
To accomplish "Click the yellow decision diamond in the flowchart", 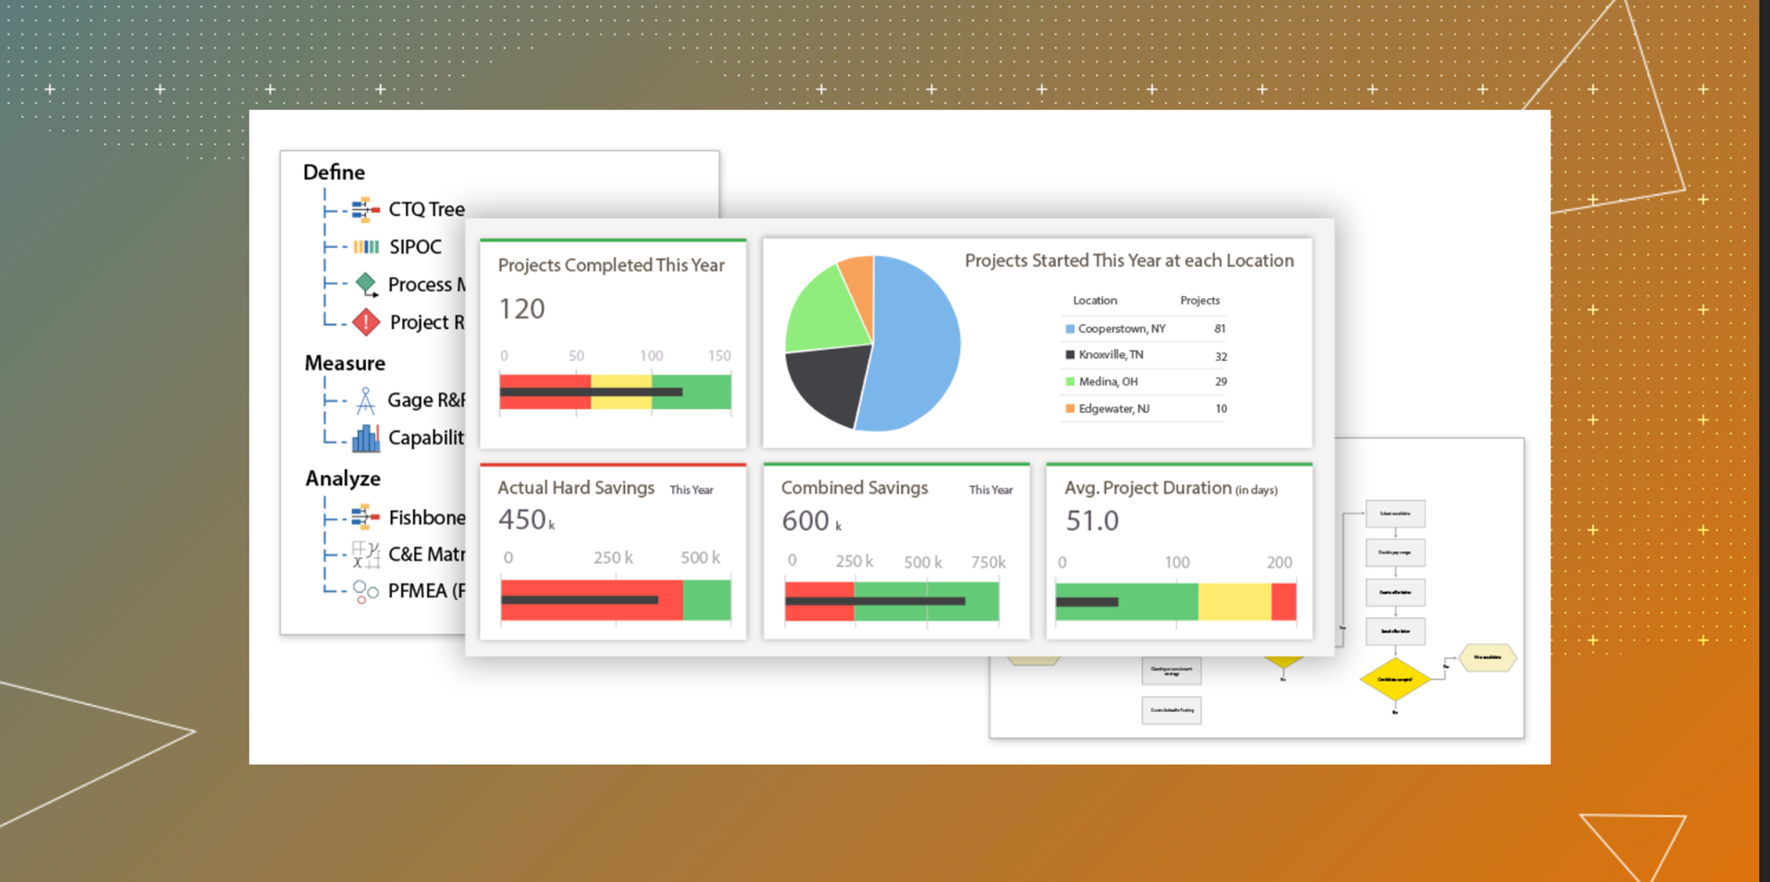I will [x=1394, y=679].
